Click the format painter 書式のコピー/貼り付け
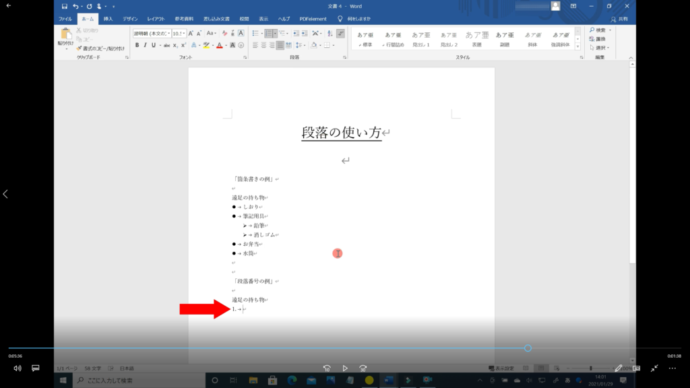The image size is (690, 388). 100,48
